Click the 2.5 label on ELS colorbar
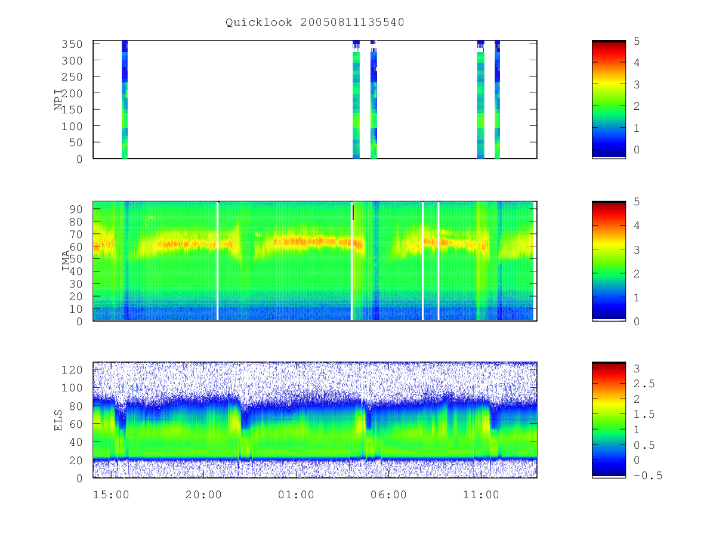Screen dimensions: 716x537 coord(643,383)
